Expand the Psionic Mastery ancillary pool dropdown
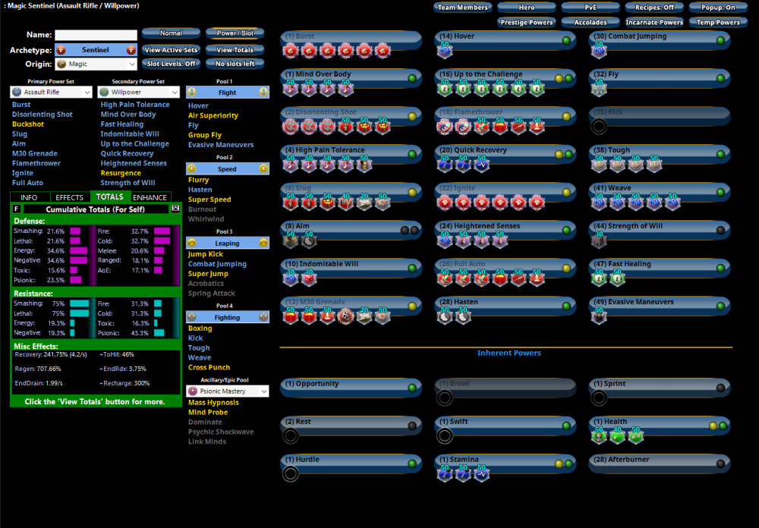Screen dimensions: 759x528 [228, 391]
